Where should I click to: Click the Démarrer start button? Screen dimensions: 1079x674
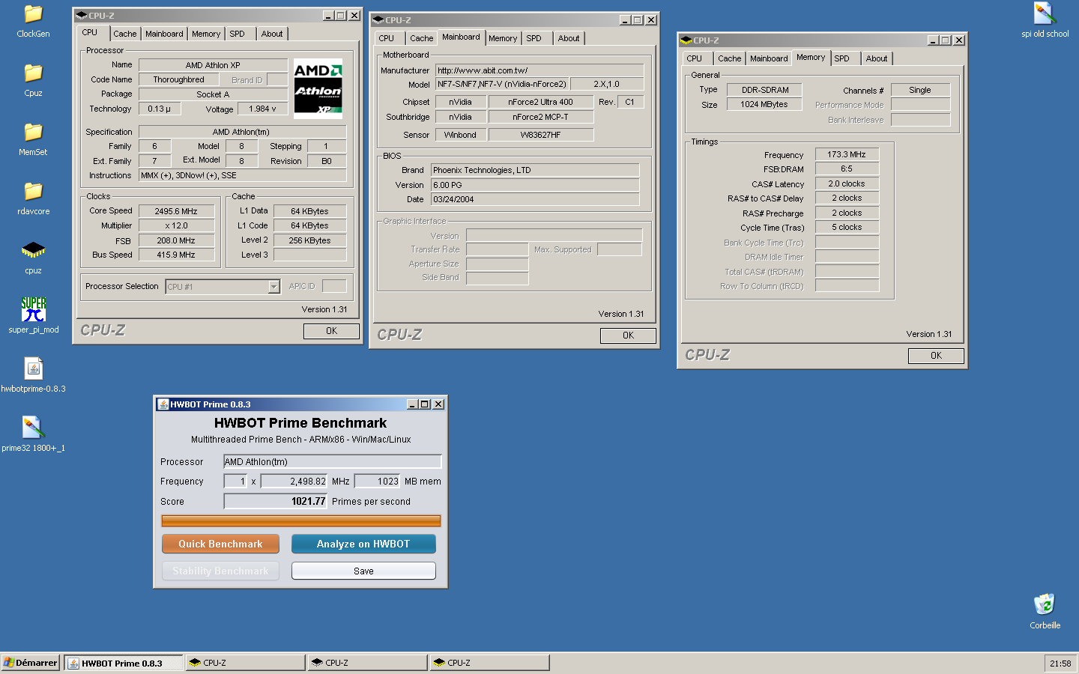pos(30,663)
